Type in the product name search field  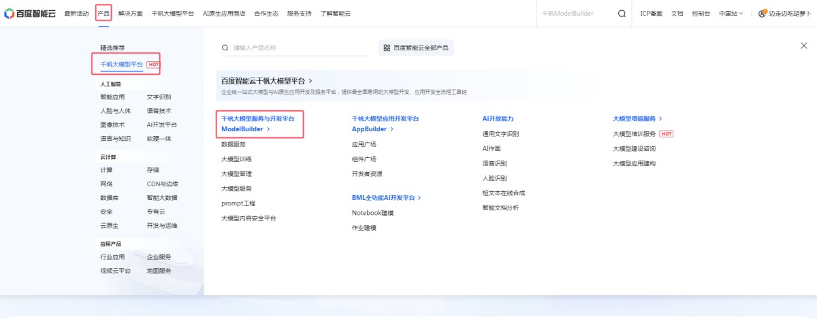(300, 48)
